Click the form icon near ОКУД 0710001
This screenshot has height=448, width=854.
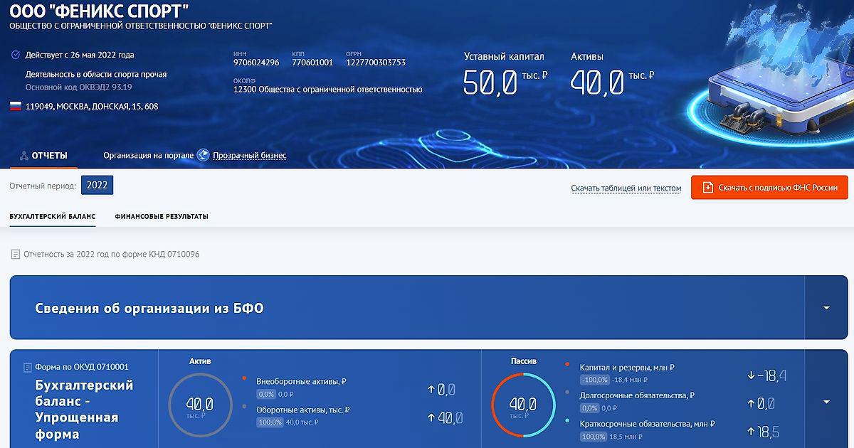click(x=28, y=368)
